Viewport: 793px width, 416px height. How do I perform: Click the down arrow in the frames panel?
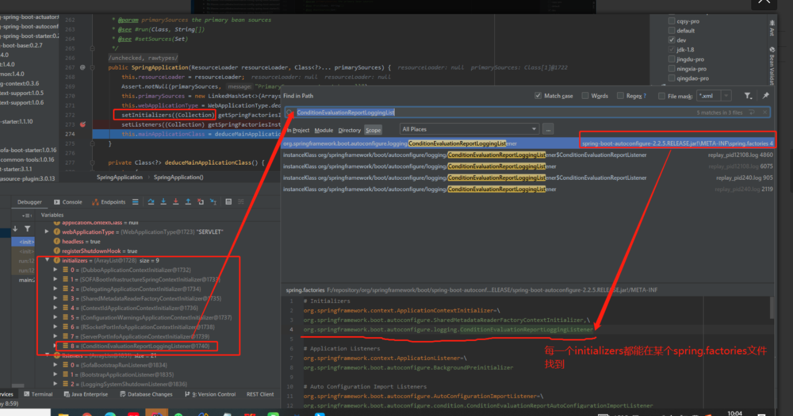tap(15, 229)
